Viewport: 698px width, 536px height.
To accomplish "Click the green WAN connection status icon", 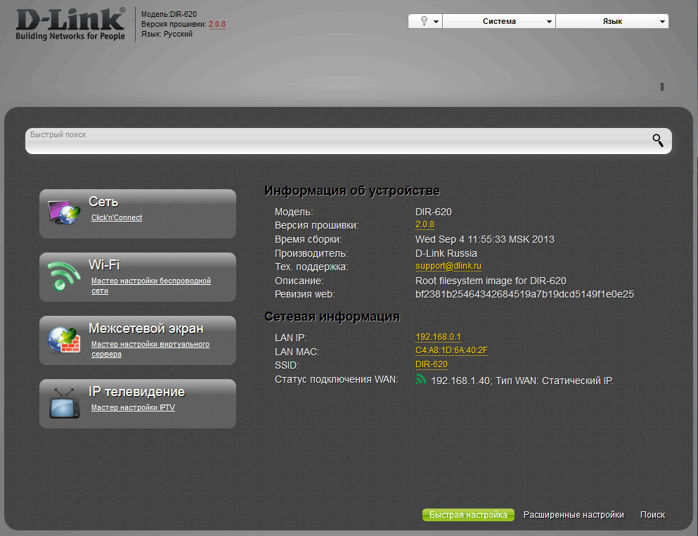I will 420,379.
